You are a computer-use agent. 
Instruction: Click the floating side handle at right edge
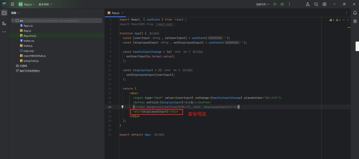coord(357,46)
